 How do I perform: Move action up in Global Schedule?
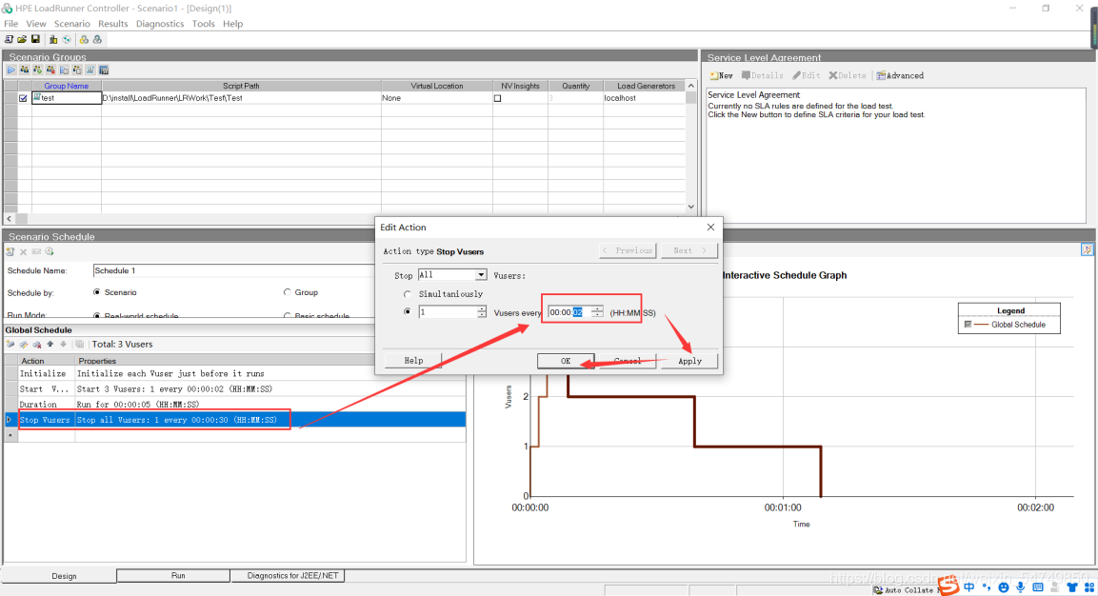tap(50, 344)
